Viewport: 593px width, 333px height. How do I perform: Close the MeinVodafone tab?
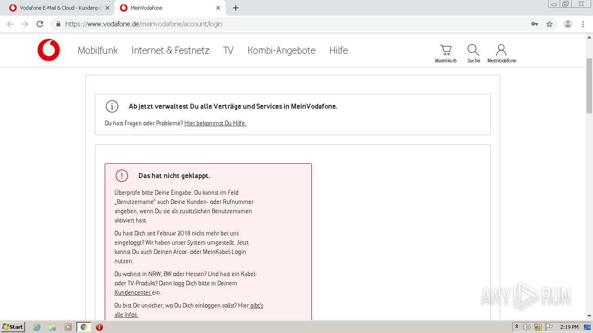(x=218, y=8)
